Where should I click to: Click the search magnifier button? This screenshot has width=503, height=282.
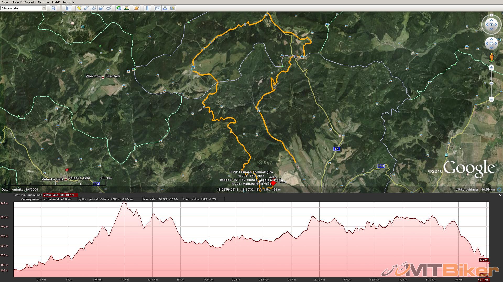[x=53, y=8]
